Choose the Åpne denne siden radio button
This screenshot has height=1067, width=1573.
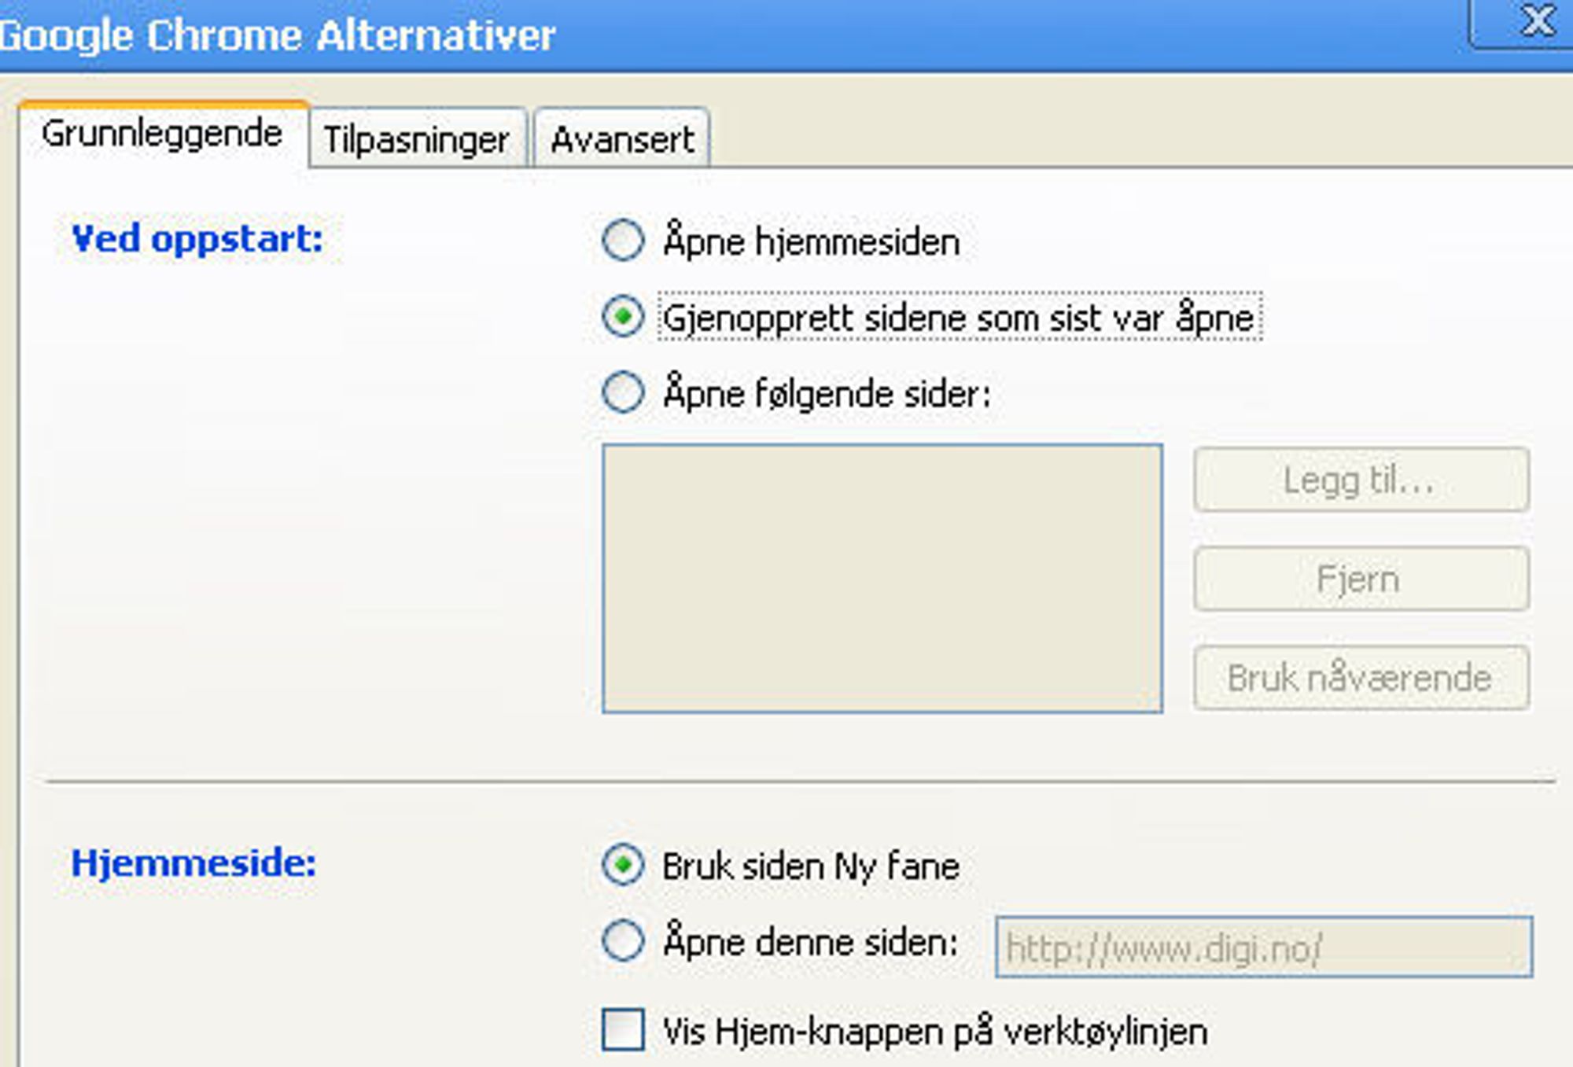[x=623, y=941]
